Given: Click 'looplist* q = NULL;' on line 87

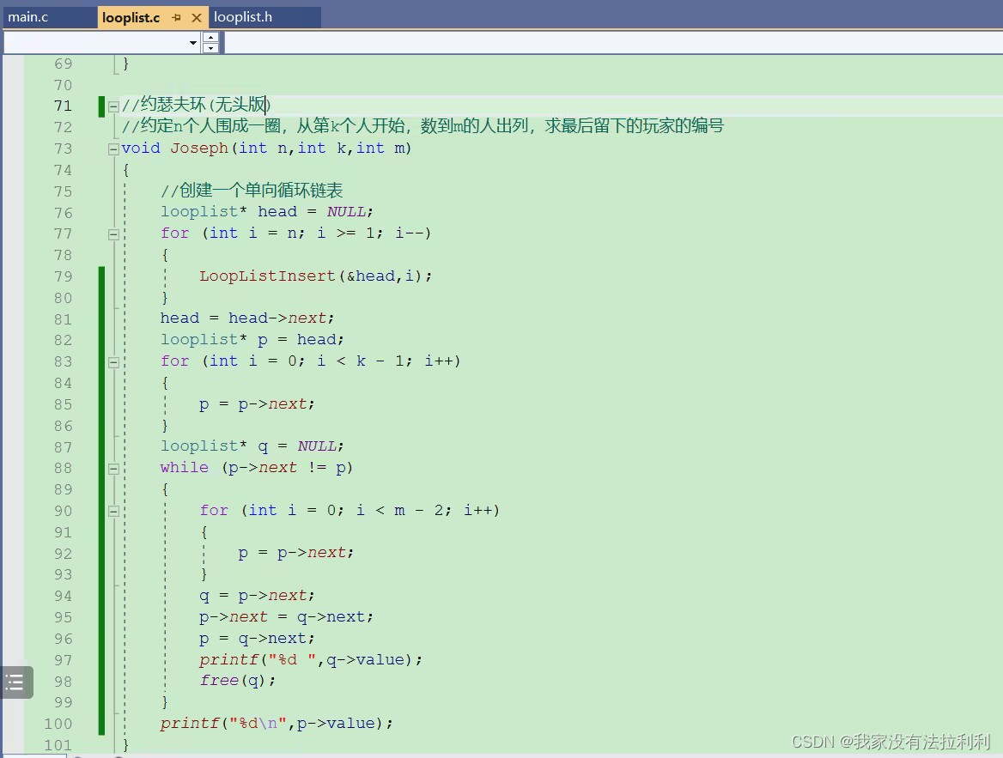Looking at the screenshot, I should click(x=252, y=446).
